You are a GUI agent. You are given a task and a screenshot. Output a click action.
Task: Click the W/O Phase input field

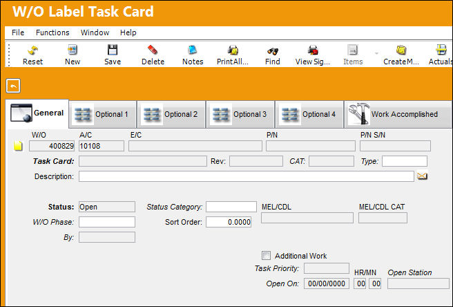tap(107, 222)
